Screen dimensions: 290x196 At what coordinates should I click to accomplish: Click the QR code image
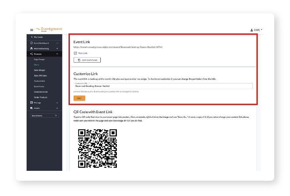[97, 148]
